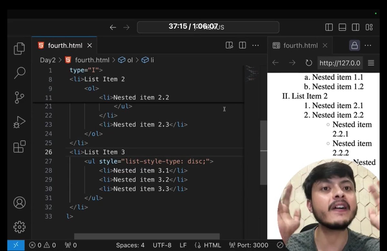
Task: Open the Search view in activity bar
Action: [19, 73]
